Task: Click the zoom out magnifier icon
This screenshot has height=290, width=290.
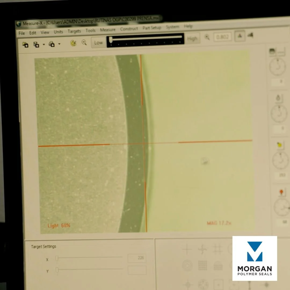Action: 84,42
